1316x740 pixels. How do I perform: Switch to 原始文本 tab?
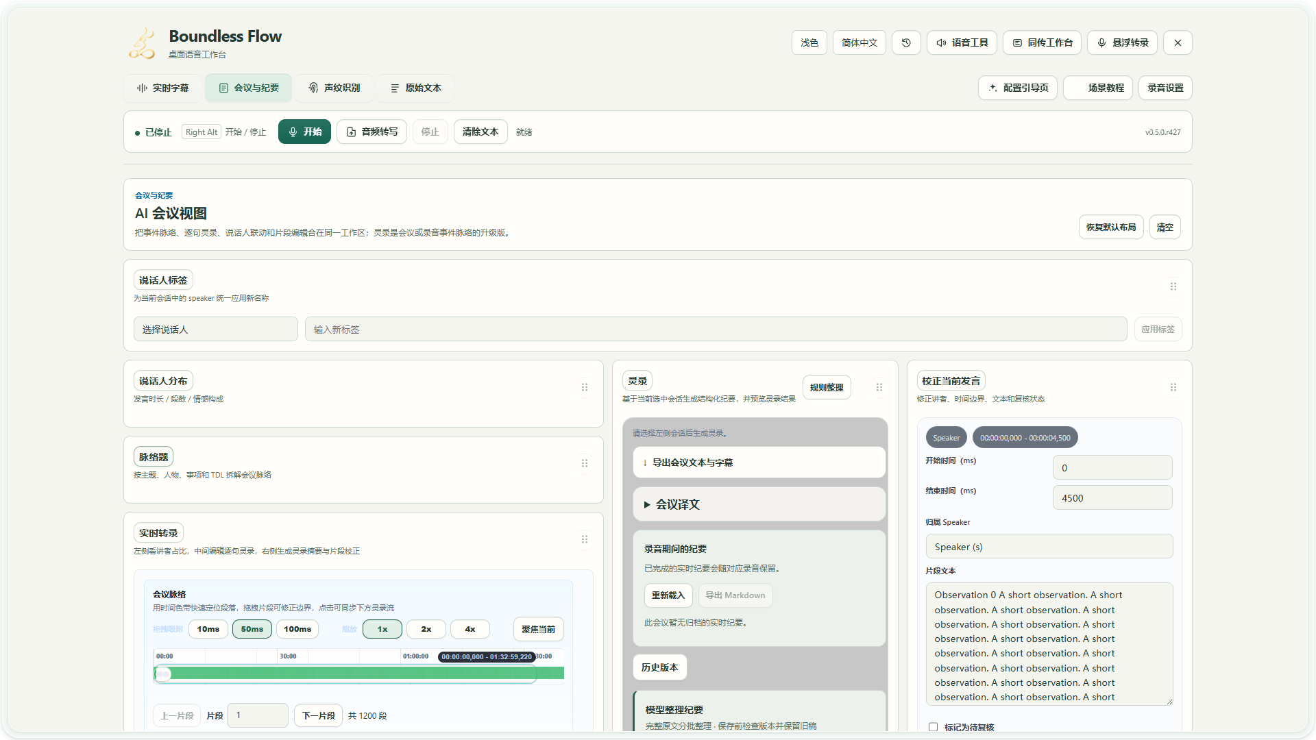(x=415, y=88)
